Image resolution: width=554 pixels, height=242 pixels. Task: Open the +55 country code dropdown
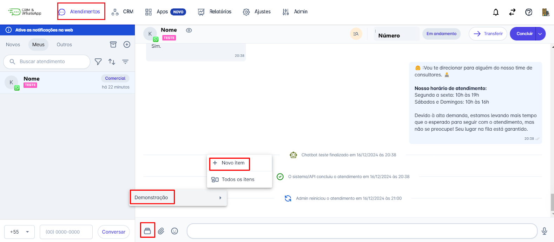19,232
